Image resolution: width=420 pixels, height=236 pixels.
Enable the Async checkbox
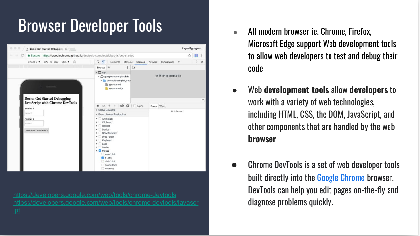(135, 106)
